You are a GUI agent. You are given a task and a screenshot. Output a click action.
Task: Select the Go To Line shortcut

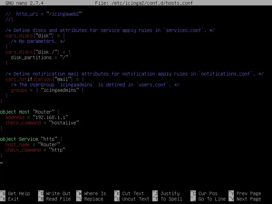tap(212, 199)
